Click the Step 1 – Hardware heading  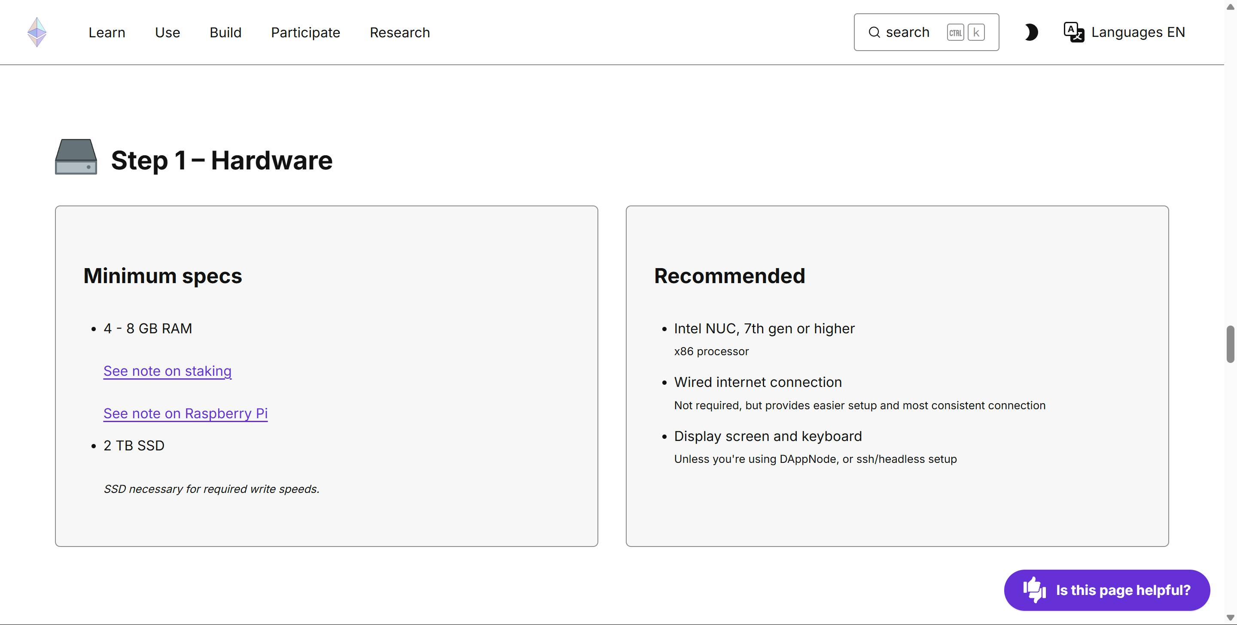click(x=221, y=160)
